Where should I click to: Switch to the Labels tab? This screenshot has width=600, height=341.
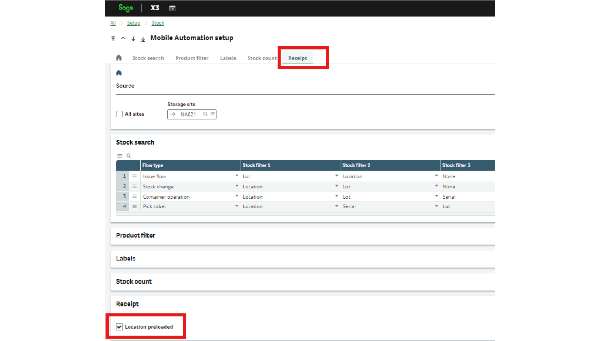pyautogui.click(x=228, y=58)
